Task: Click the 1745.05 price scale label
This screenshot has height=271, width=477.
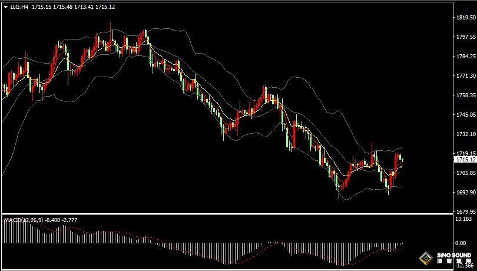Action: [466, 114]
